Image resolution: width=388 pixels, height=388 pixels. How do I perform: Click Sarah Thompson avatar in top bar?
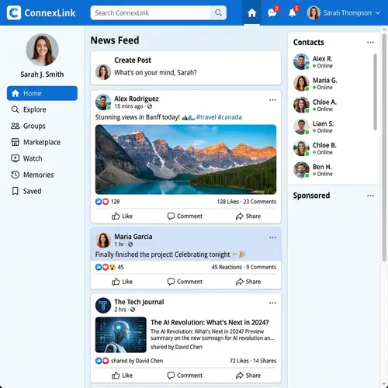(x=314, y=12)
